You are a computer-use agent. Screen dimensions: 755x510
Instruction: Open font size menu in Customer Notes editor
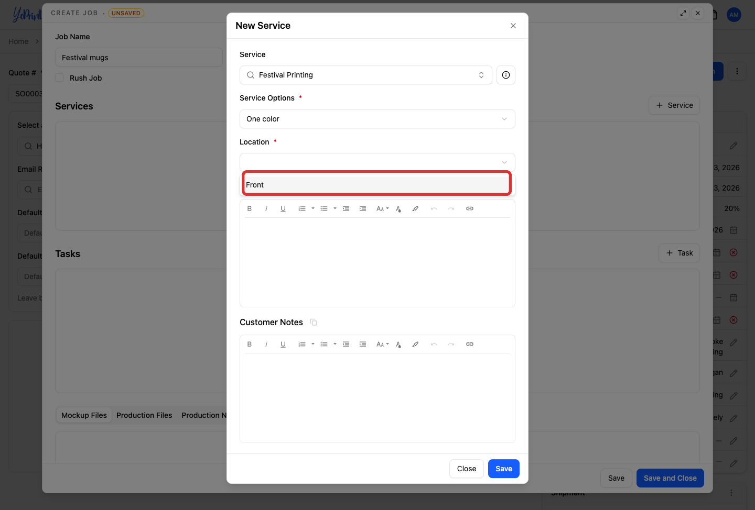383,344
